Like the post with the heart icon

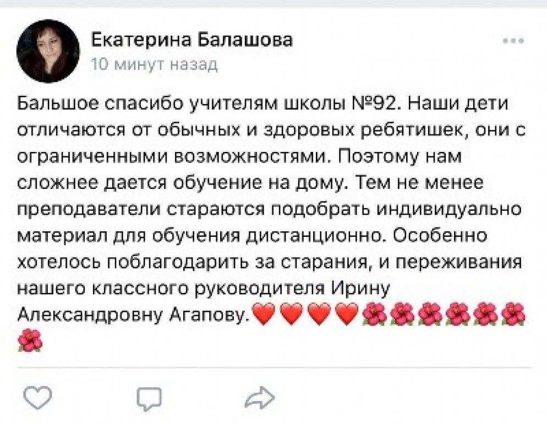tap(38, 398)
